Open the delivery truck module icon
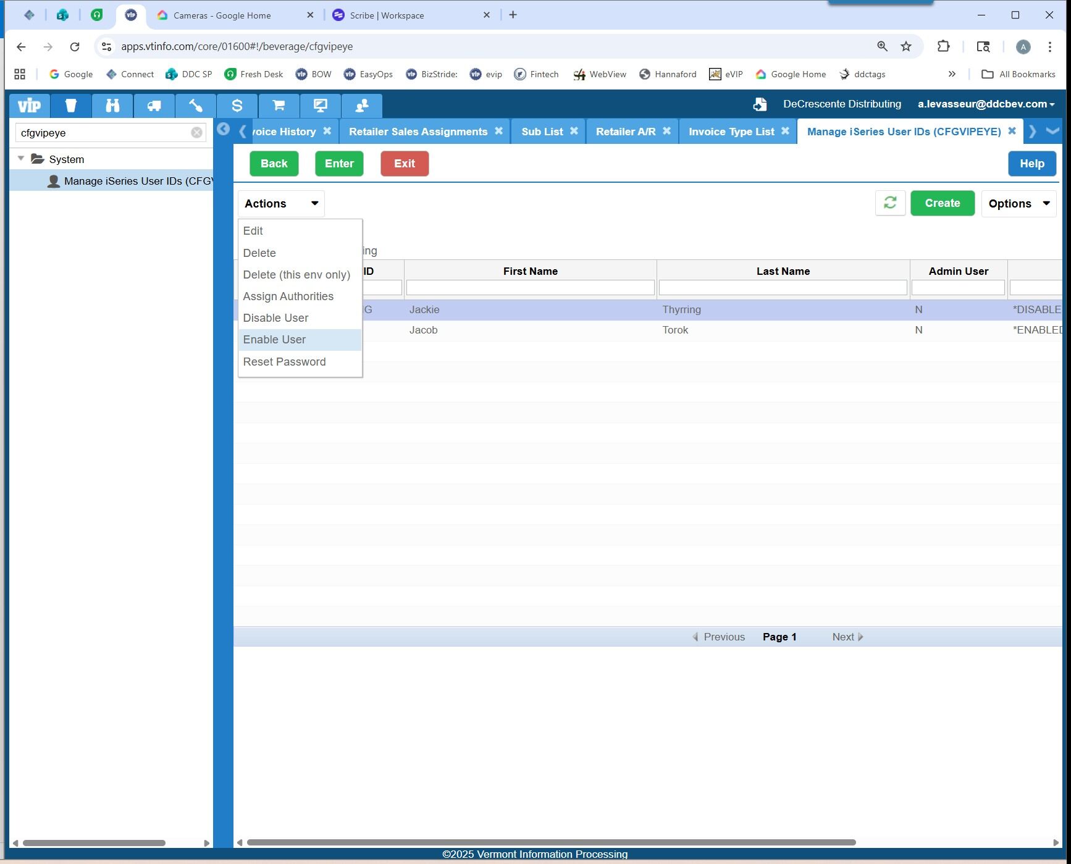 154,106
